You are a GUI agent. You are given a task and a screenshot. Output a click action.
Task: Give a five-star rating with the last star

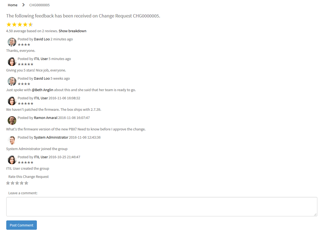(26, 183)
